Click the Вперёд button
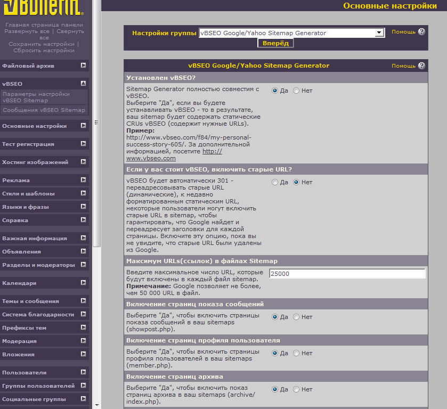The image size is (447, 409). (x=275, y=43)
